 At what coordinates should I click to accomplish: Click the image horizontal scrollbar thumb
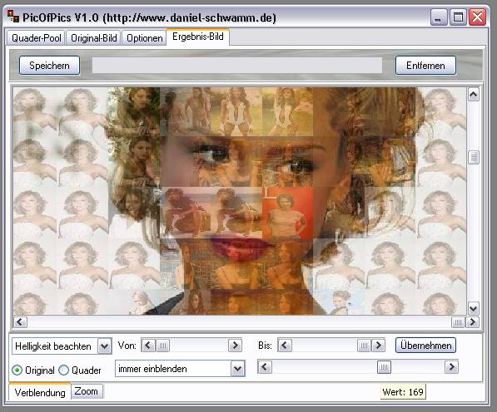pos(458,322)
